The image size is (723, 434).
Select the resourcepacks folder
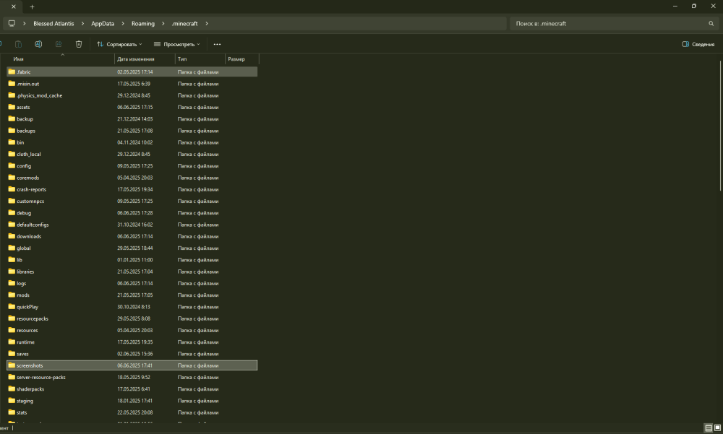pos(132,318)
